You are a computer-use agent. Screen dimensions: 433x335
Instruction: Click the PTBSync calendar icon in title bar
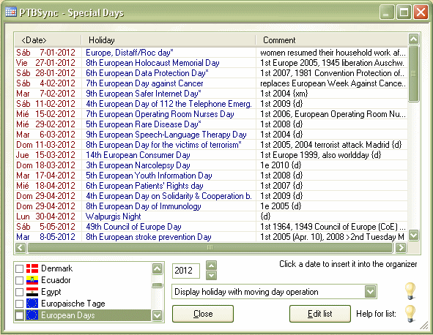point(11,12)
